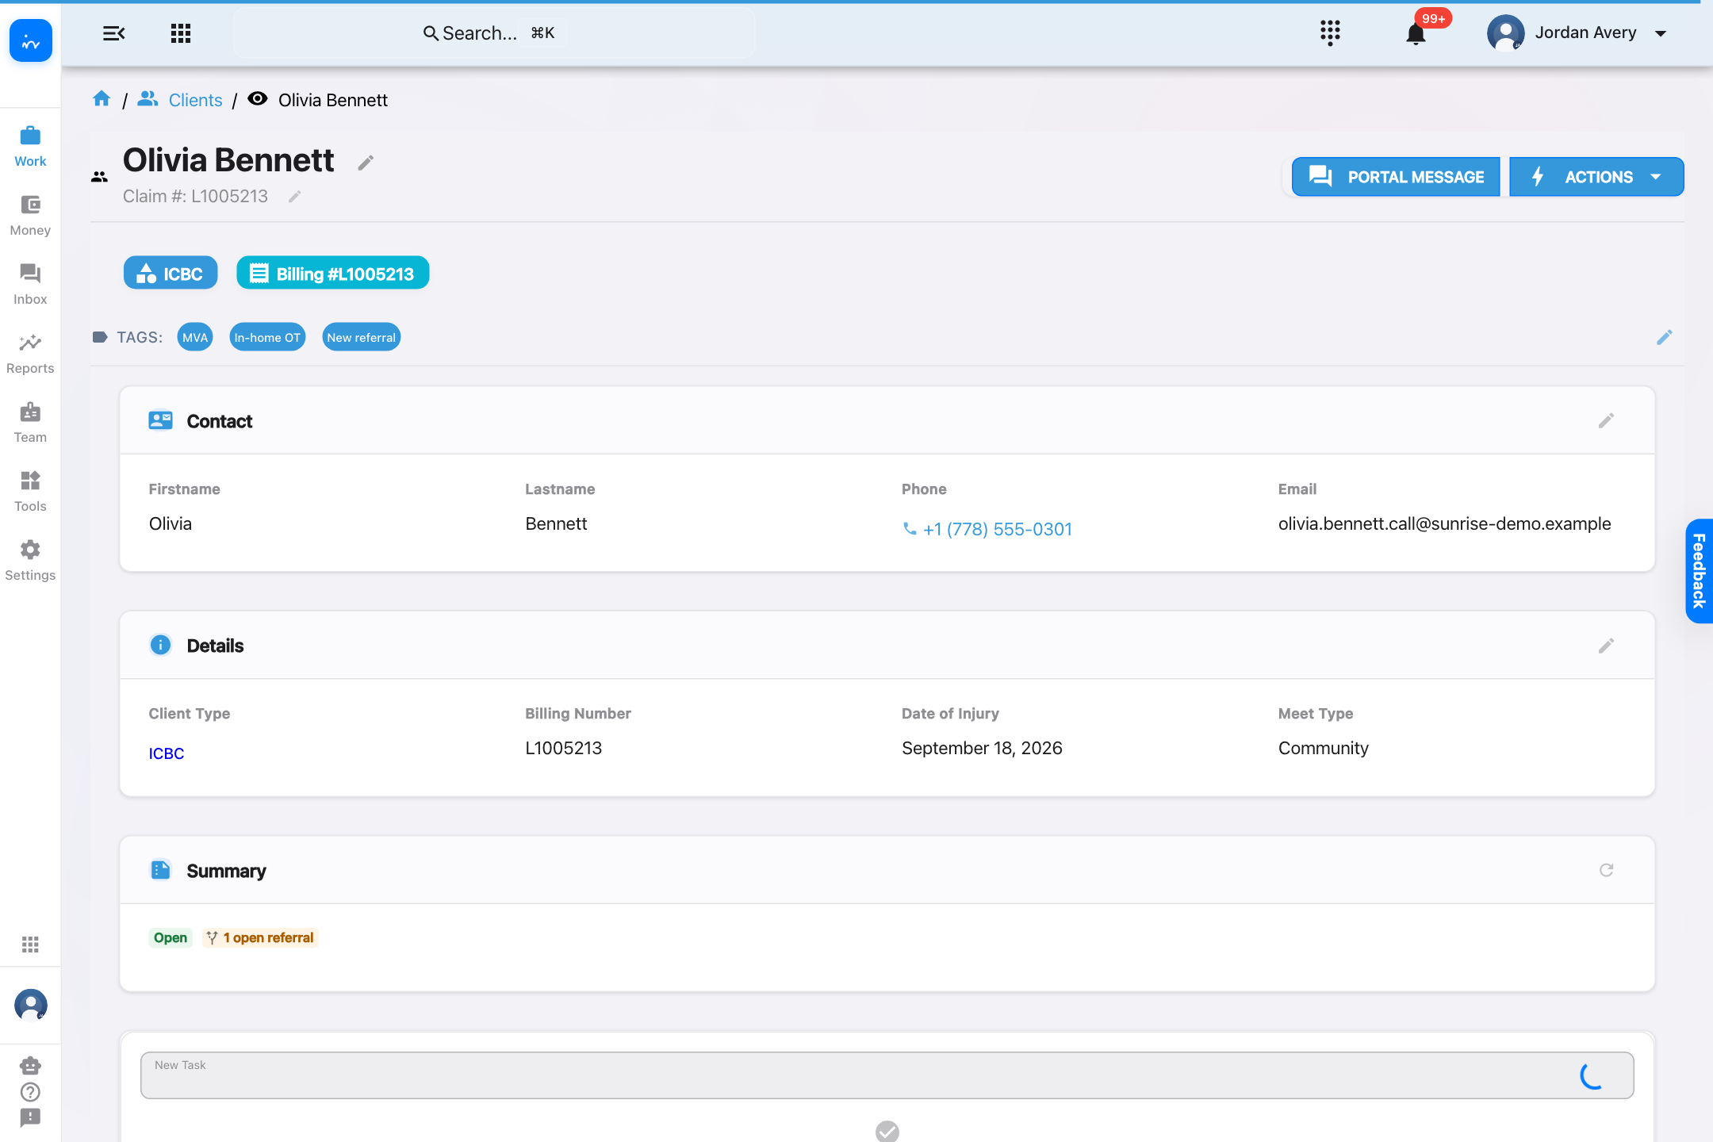This screenshot has height=1142, width=1713.
Task: Follow the Clients breadcrumb link
Action: click(x=195, y=100)
